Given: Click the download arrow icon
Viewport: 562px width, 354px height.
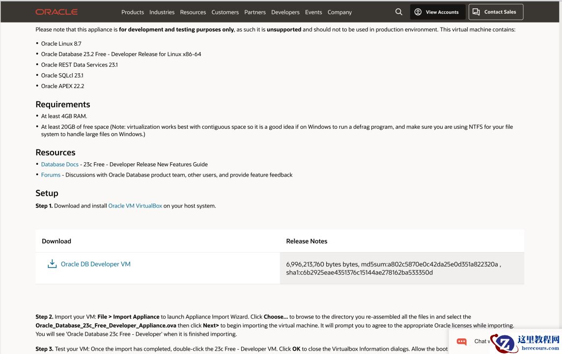Looking at the screenshot, I should pyautogui.click(x=52, y=264).
